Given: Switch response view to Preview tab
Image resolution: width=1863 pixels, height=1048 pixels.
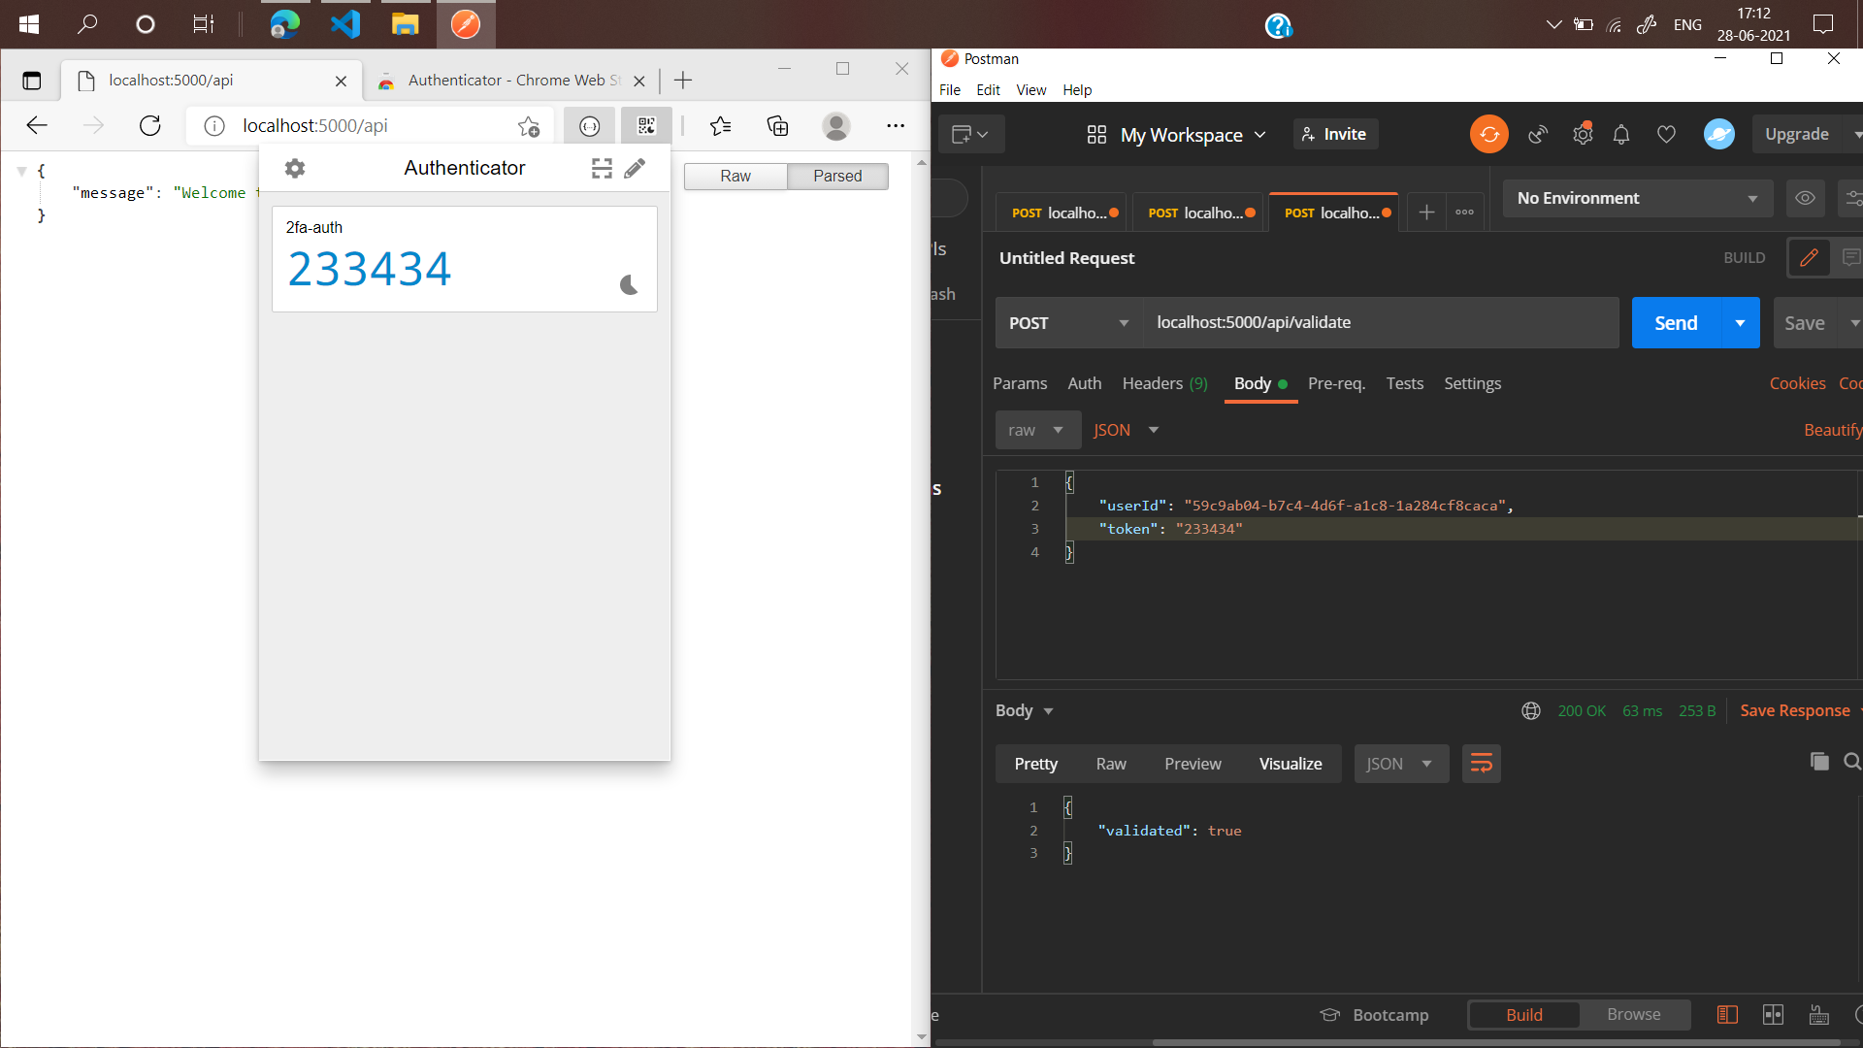Looking at the screenshot, I should point(1192,764).
